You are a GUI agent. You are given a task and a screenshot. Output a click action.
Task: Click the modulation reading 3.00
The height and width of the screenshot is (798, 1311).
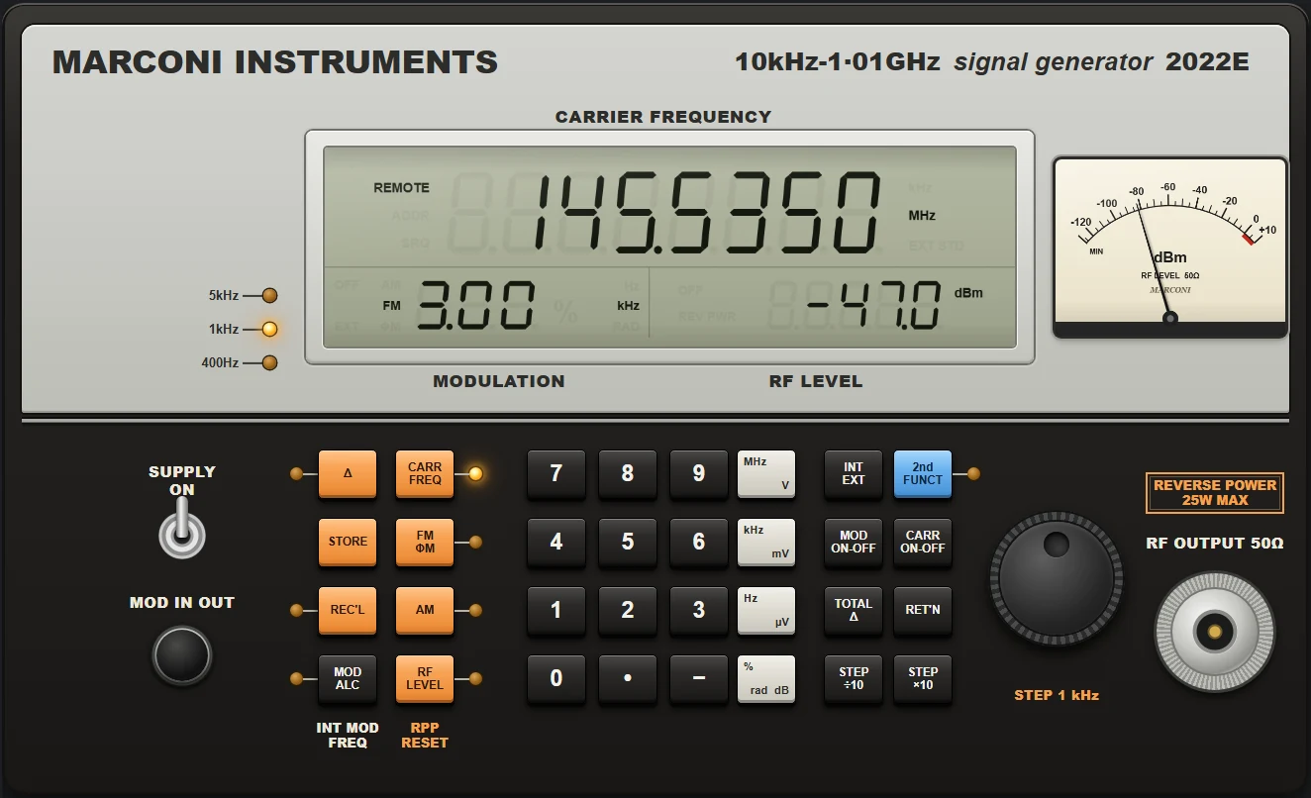point(475,305)
